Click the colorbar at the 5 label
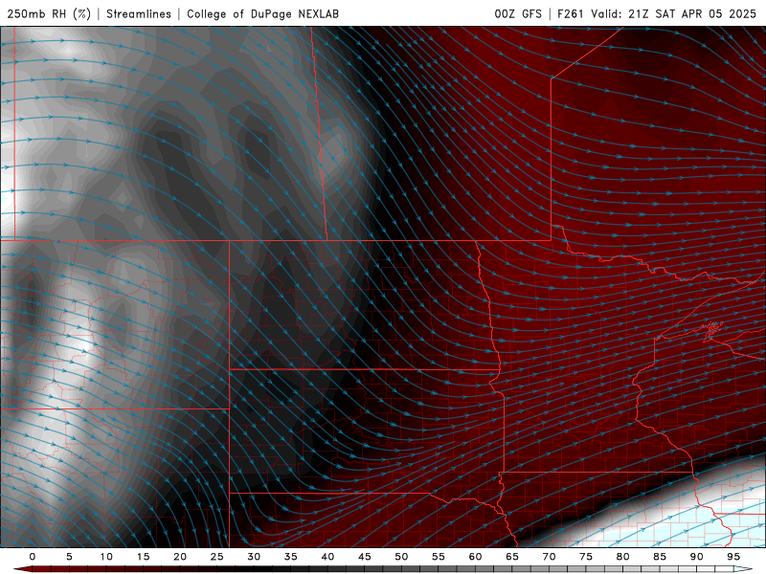766x574 pixels. (69, 557)
